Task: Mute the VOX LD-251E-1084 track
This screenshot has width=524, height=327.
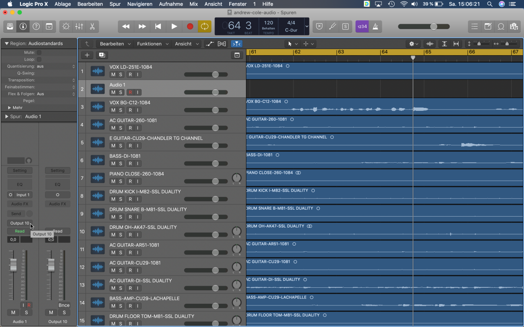Action: click(x=113, y=74)
